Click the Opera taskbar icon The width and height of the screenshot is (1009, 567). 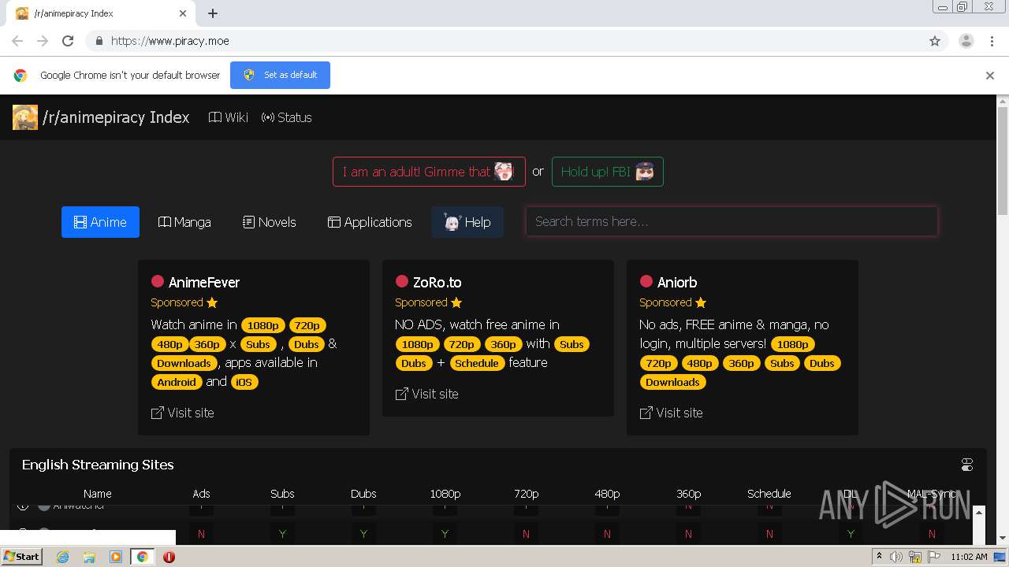169,557
